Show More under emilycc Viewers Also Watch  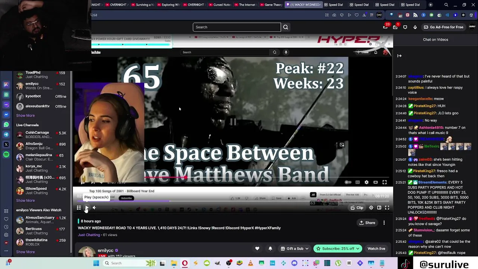tap(25, 252)
